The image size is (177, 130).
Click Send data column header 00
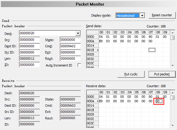click(102, 32)
